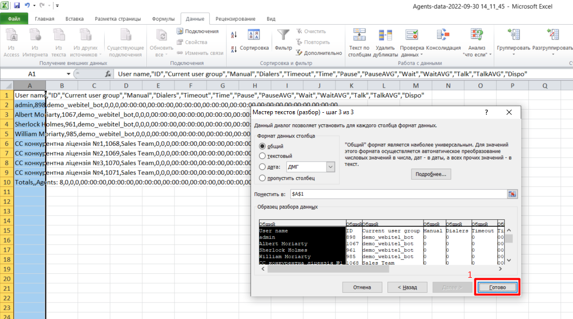Screen dimensions: 573x319
Task: Open Undo history dropdown arrow
Action: tap(34, 6)
